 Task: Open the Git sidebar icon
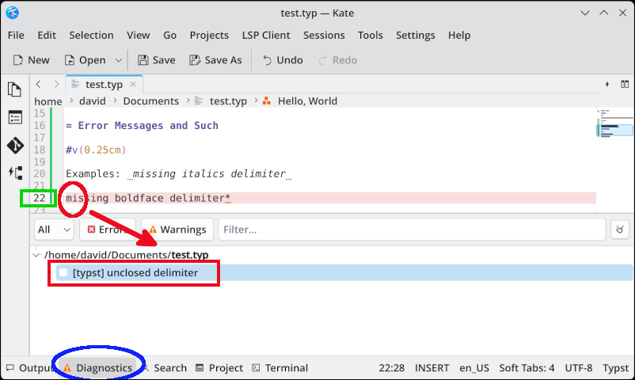(x=15, y=146)
